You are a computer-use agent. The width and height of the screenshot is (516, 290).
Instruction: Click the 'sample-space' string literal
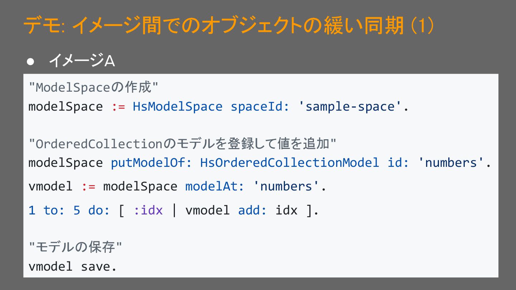(x=349, y=106)
